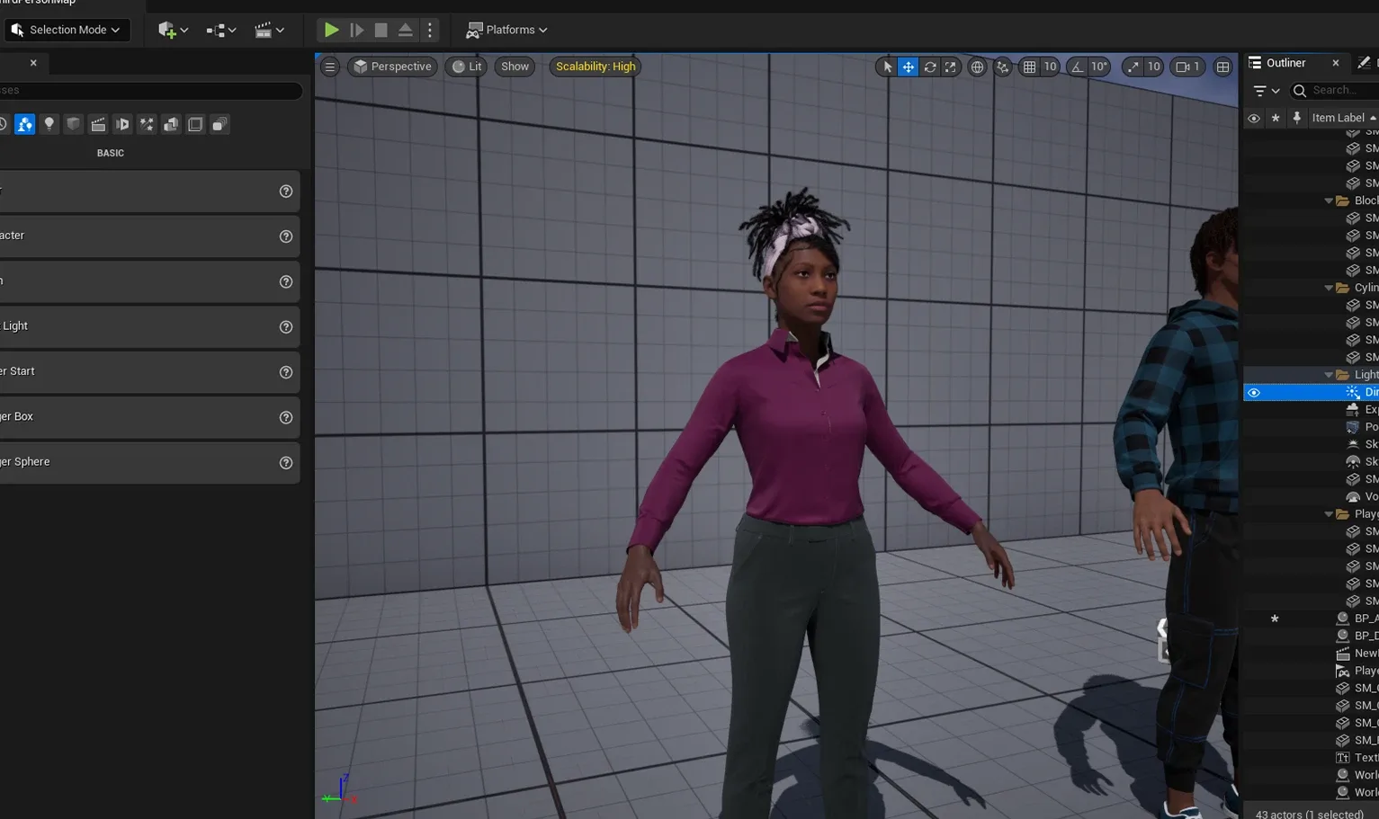Select the Geometry category icon
The height and width of the screenshot is (819, 1379).
point(171,124)
